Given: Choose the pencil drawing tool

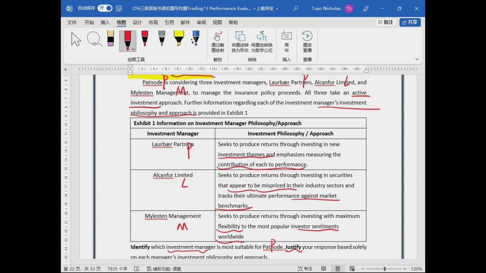Looking at the screenshot, I should tap(162, 39).
